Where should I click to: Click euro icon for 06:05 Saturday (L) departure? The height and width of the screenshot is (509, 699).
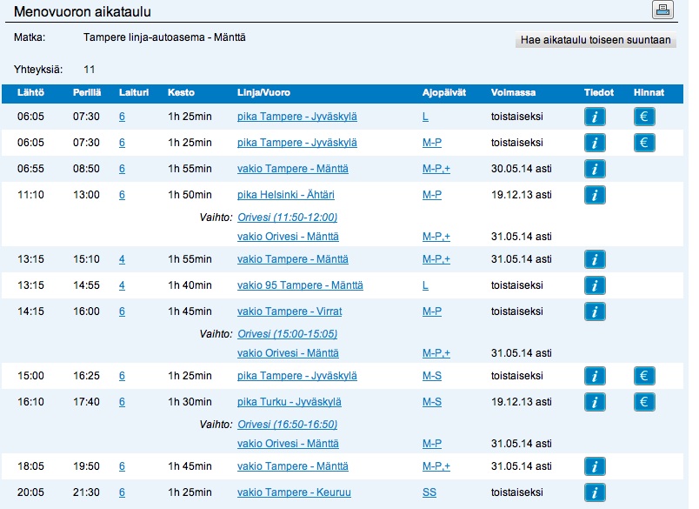[x=644, y=117]
